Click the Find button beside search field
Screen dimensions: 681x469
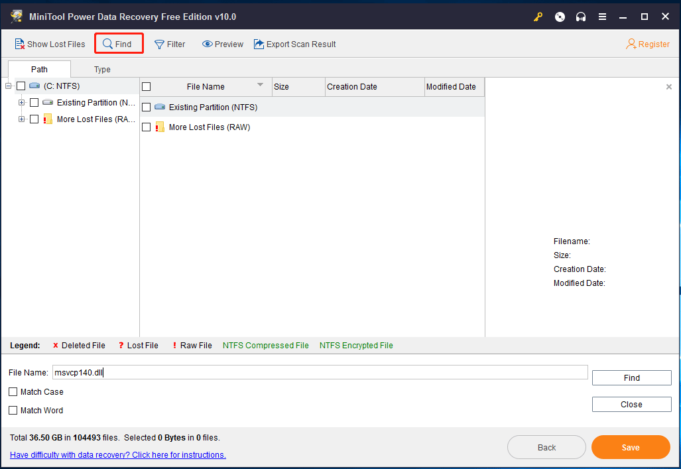point(631,377)
